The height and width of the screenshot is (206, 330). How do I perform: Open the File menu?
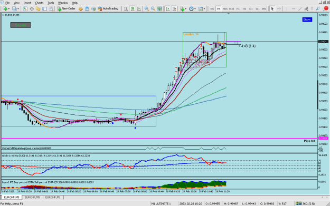[x=7, y=3]
